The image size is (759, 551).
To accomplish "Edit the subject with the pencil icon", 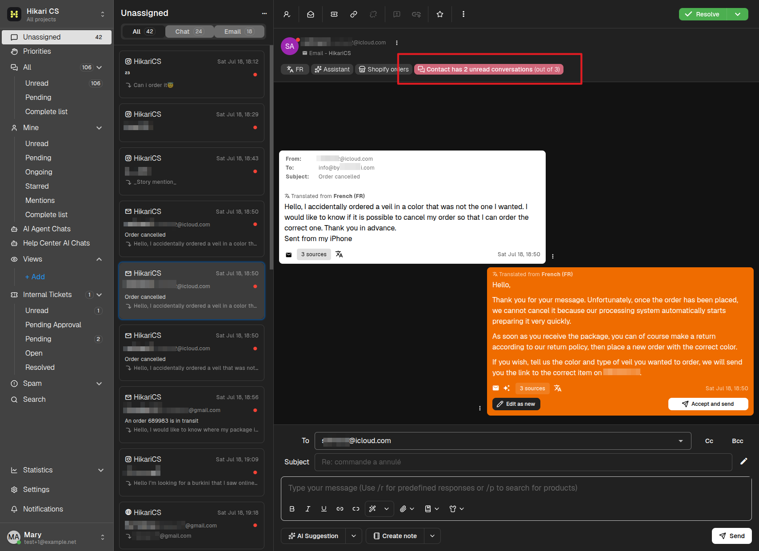I will pos(744,461).
